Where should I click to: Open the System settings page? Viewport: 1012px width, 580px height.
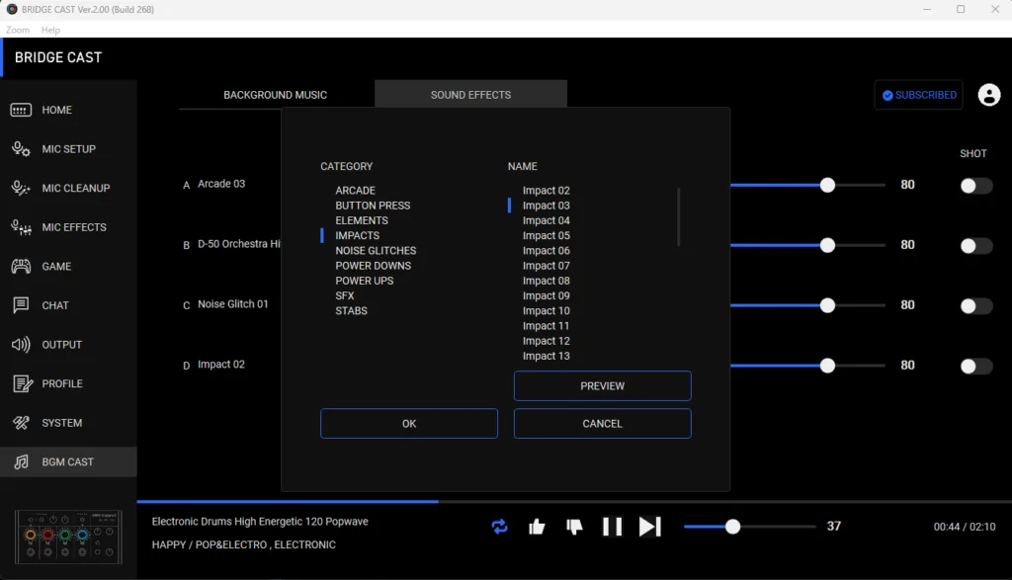tap(61, 423)
